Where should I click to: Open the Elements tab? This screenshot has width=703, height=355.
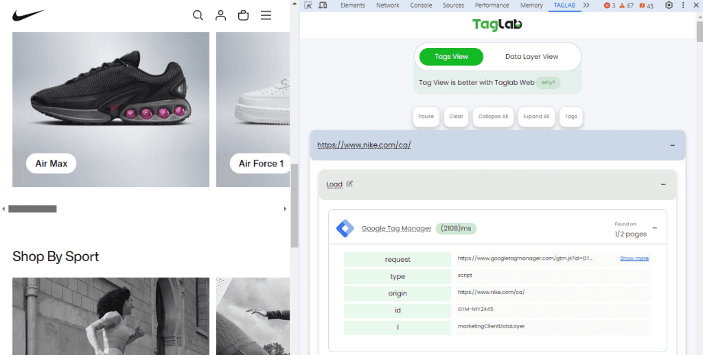pyautogui.click(x=352, y=5)
